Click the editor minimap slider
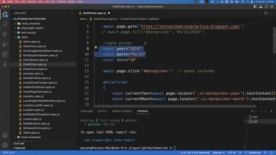 pos(274,40)
